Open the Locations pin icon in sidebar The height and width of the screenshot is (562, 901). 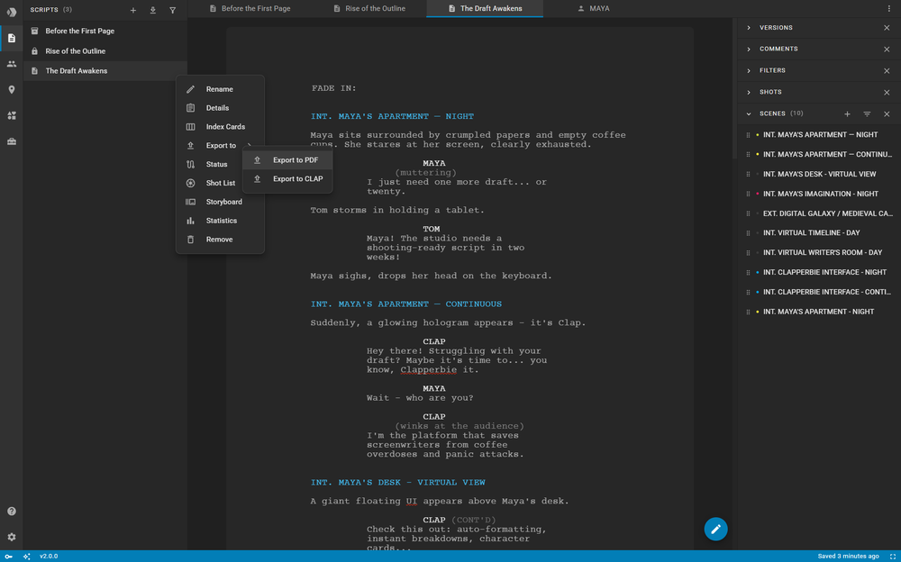12,89
